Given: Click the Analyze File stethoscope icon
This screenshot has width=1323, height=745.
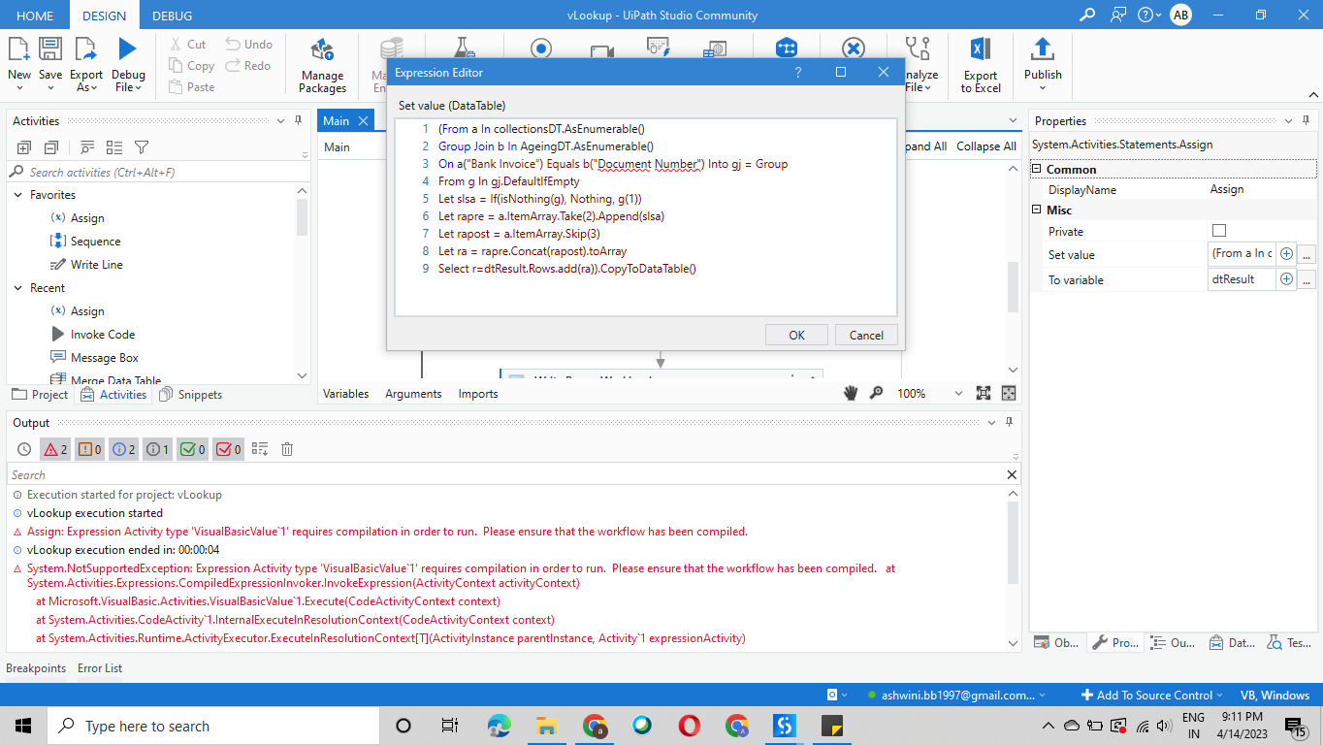Looking at the screenshot, I should coord(919,49).
